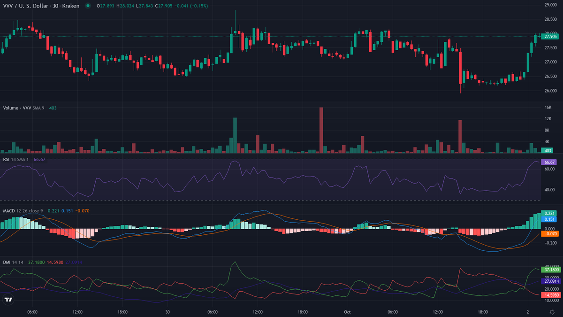563x317 pixels.
Task: Select the RSI 14 SMA indicator legend
Action: 16,160
